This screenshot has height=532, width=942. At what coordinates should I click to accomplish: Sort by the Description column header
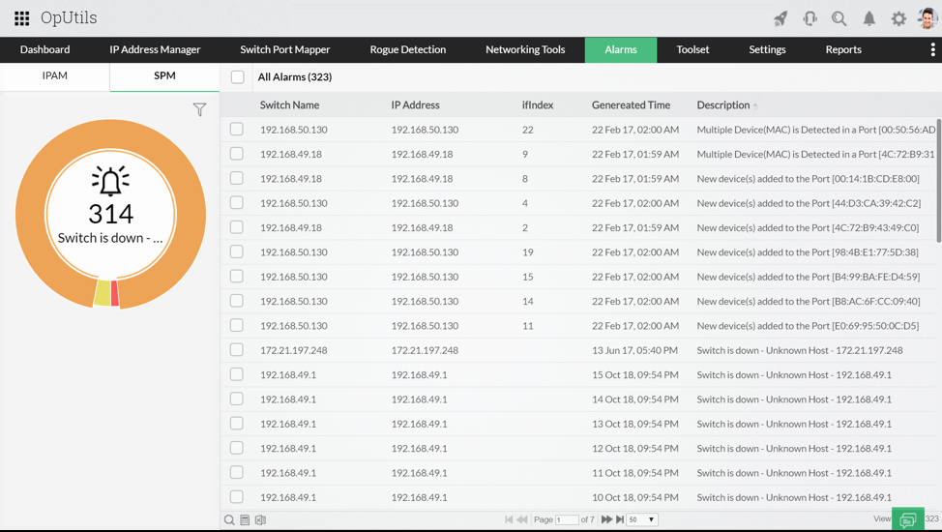pyautogui.click(x=723, y=105)
